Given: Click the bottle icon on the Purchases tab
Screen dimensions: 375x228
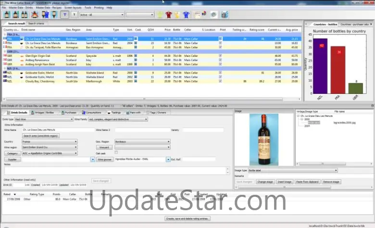Looking at the screenshot, I should click(62, 113).
